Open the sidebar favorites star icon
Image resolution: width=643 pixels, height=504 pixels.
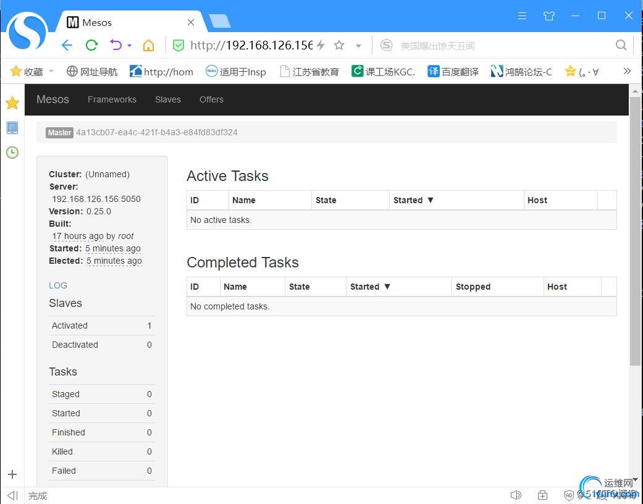[12, 103]
